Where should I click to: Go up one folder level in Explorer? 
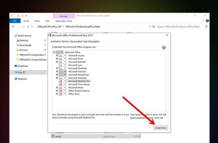click(28, 27)
